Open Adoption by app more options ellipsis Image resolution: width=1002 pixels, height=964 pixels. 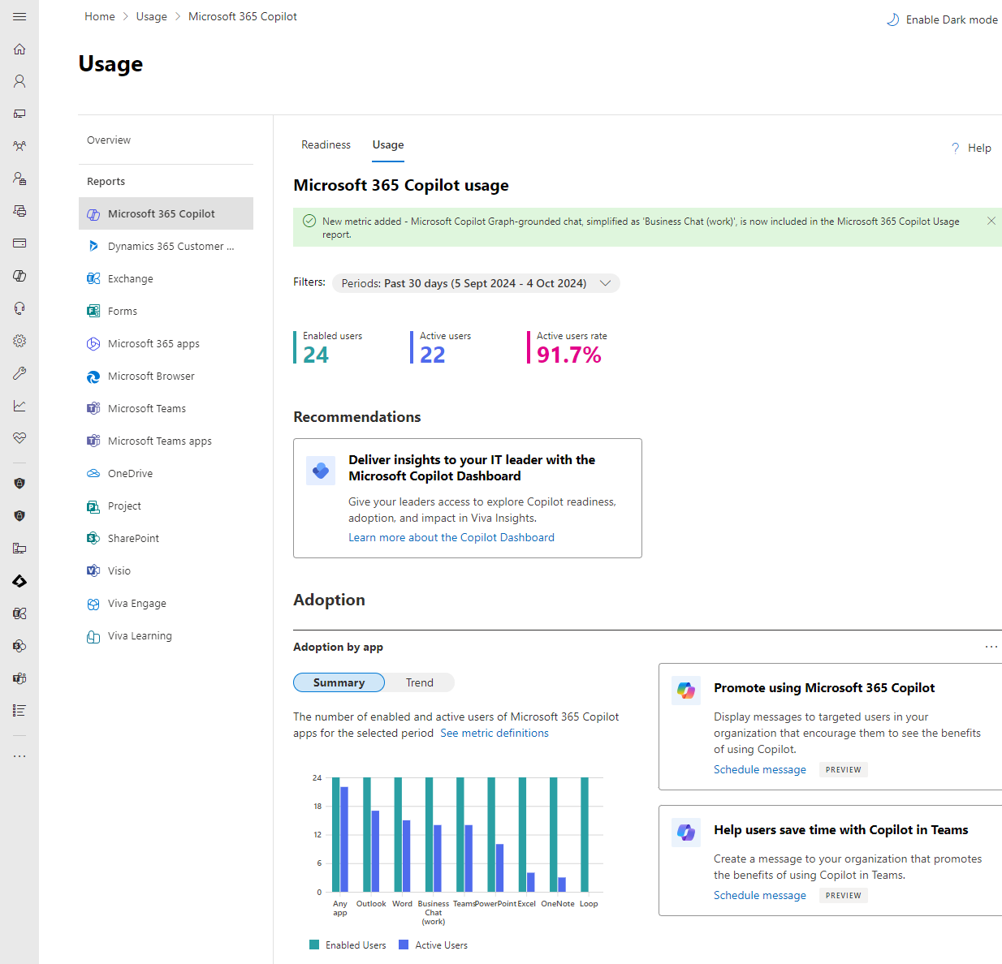pos(991,647)
